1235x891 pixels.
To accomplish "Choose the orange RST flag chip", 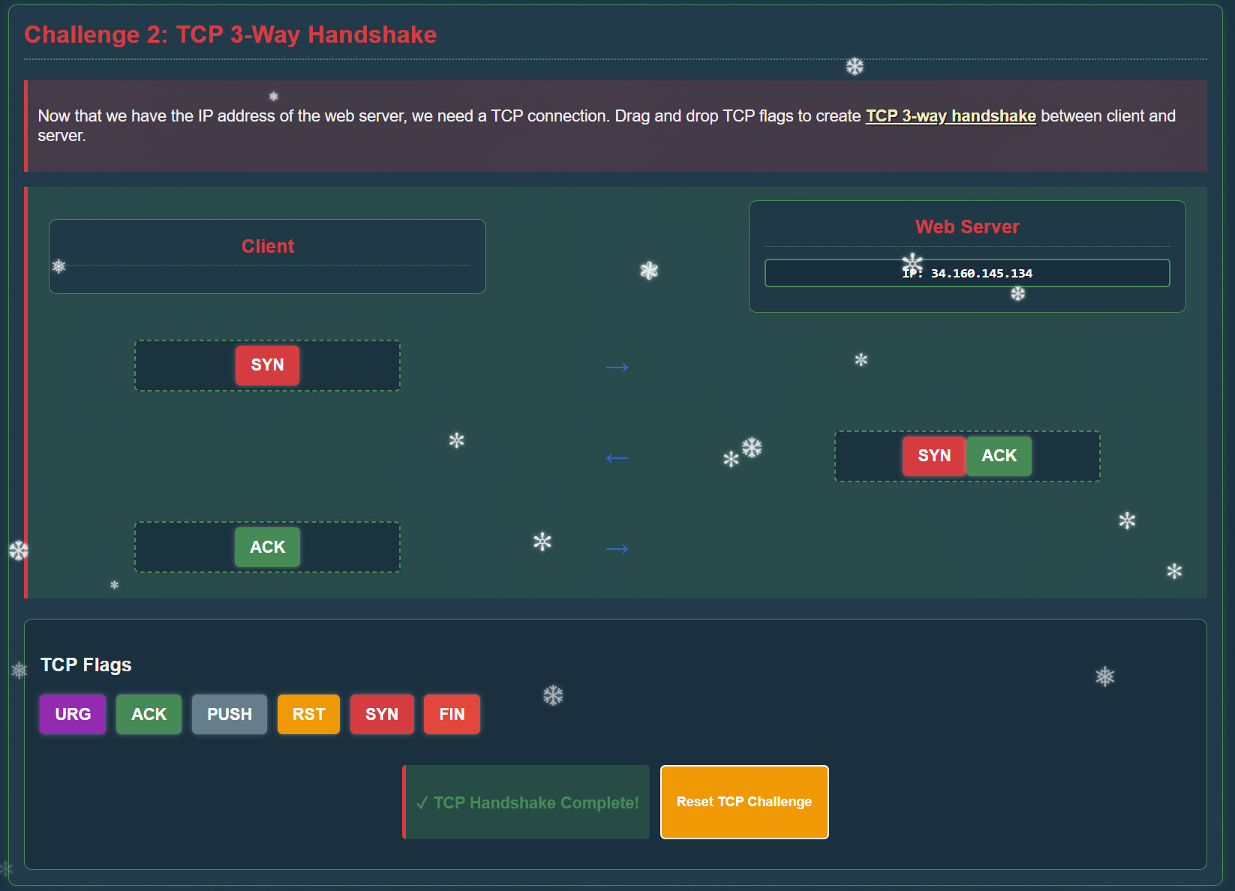I will point(308,714).
